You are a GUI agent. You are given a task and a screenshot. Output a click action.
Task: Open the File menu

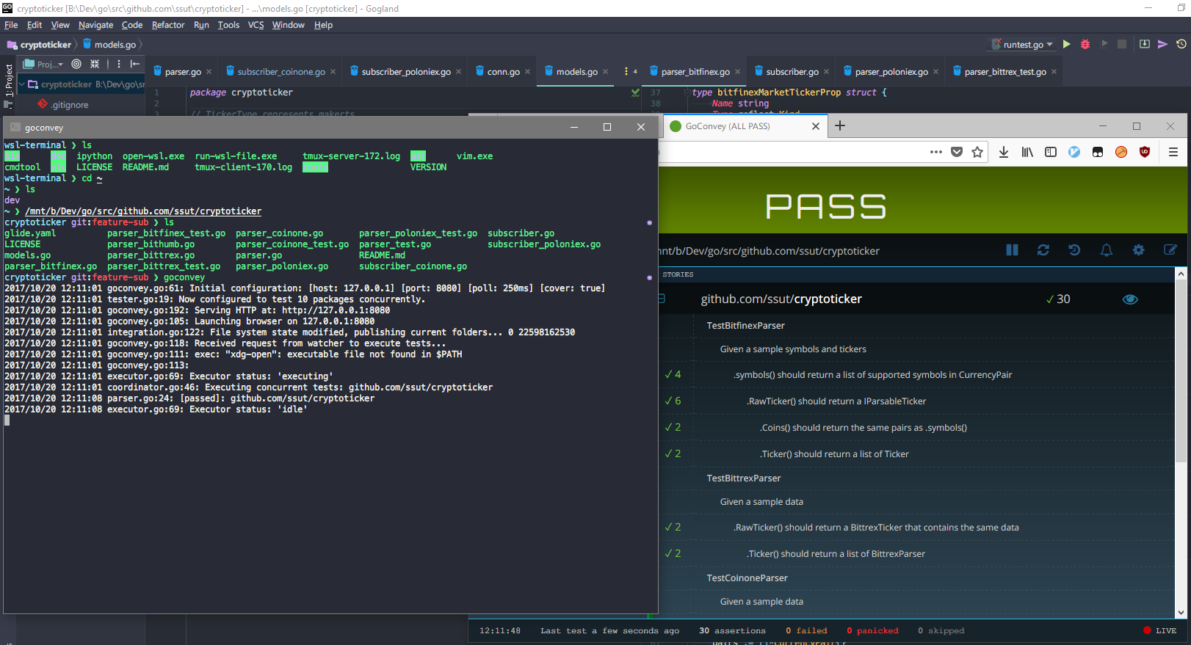pyautogui.click(x=11, y=25)
